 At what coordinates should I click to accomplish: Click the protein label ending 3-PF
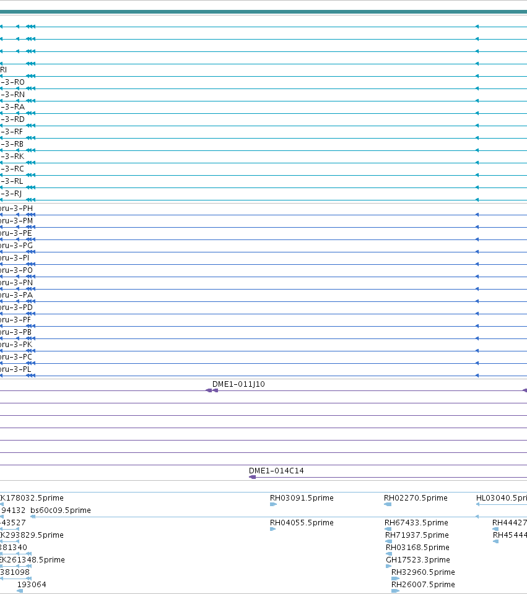15,320
